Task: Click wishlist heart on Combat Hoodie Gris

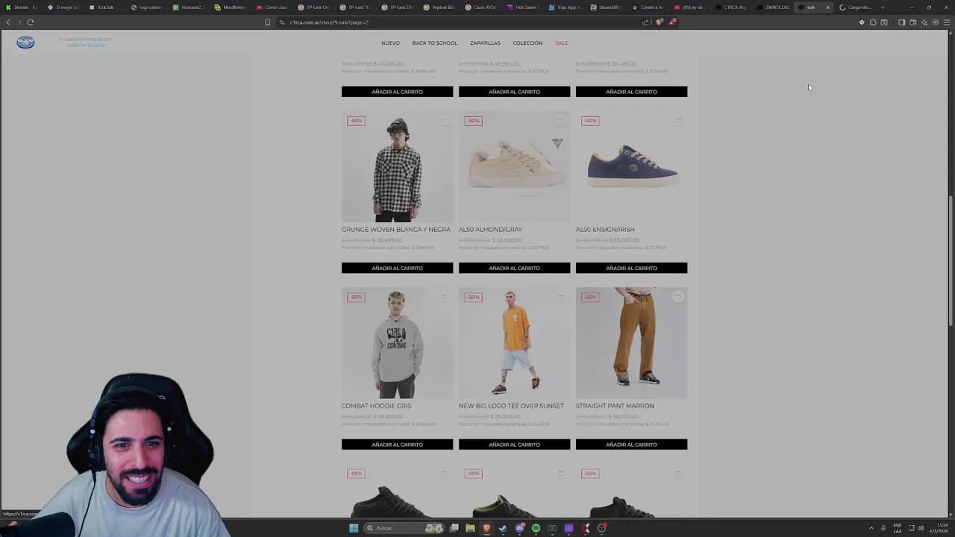Action: click(x=443, y=298)
